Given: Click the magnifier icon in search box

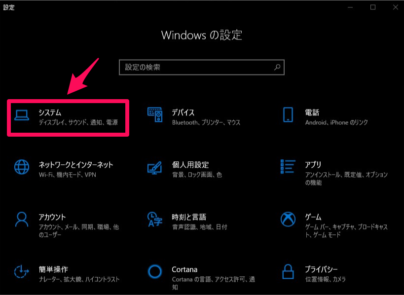Looking at the screenshot, I should click(278, 67).
